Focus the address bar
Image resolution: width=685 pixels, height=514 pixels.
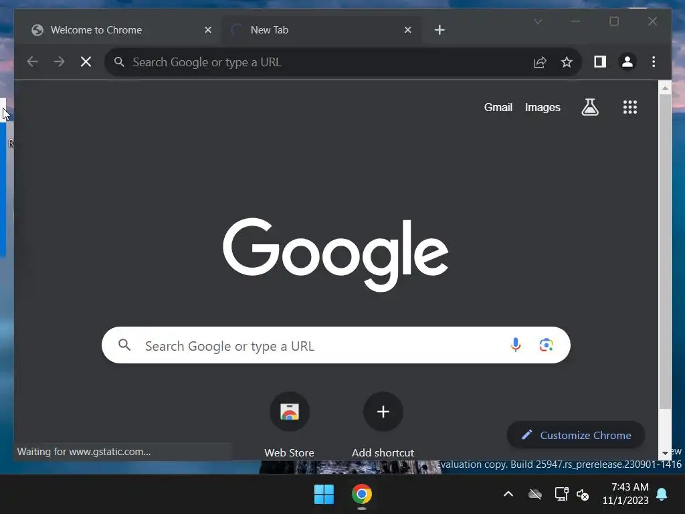click(x=343, y=62)
